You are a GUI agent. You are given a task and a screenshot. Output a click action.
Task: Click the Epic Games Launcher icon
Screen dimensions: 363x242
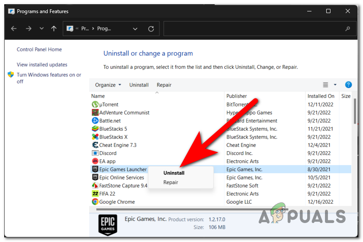point(95,169)
